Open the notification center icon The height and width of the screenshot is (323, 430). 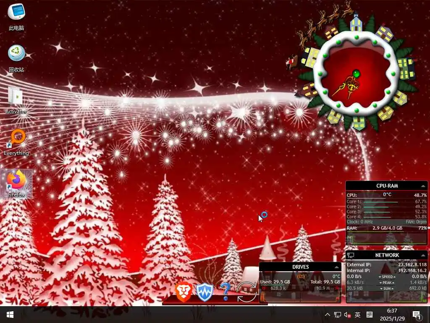417,315
